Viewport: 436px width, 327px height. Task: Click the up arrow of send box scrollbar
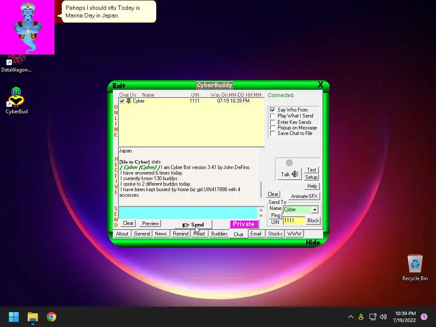(x=261, y=210)
